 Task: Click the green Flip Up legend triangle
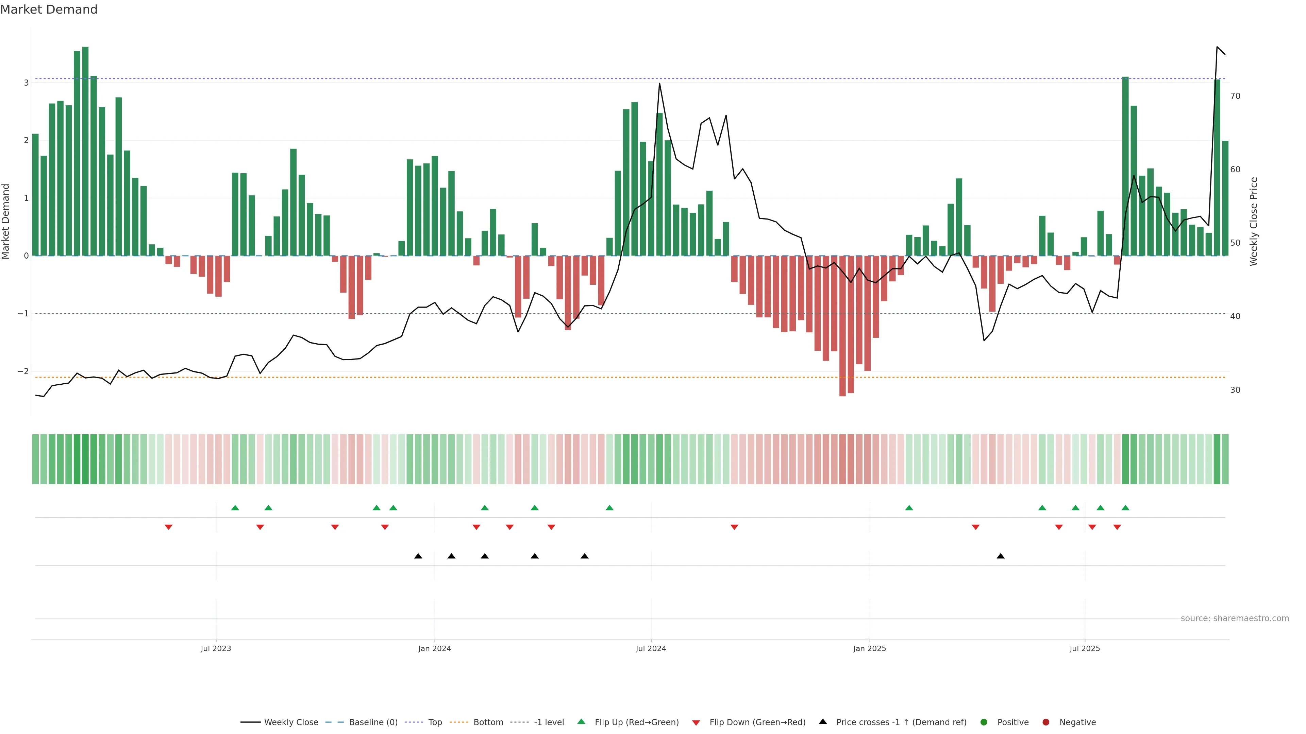coord(581,721)
